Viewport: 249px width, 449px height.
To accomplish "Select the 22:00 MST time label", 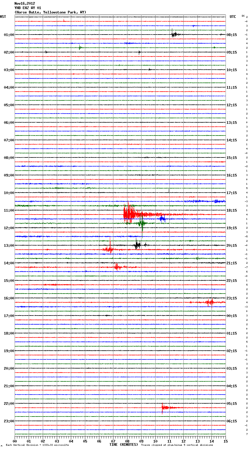I will coord(9,404).
